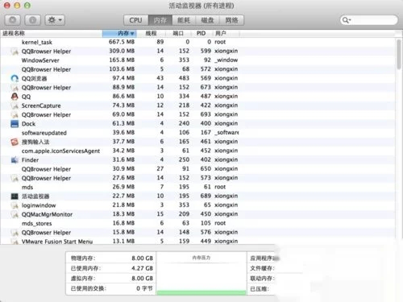Screen dimensions: 403x302
Task: Switch to the 能耗 tab
Action: pos(184,20)
